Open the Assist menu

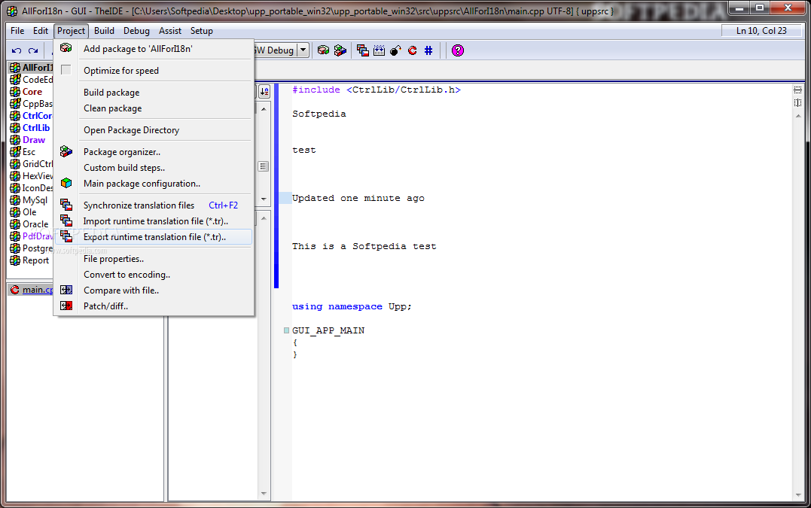(x=169, y=31)
